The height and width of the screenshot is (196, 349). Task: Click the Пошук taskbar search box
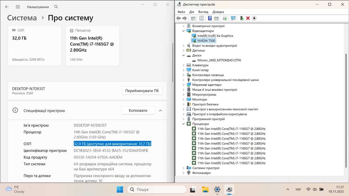pos(157,189)
